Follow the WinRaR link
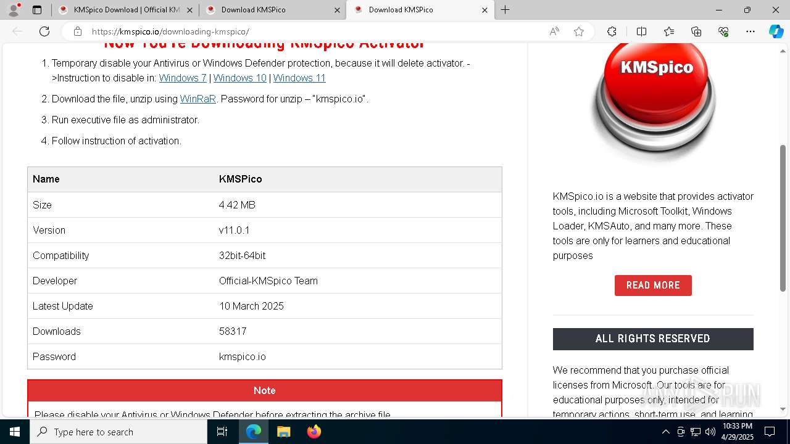Image resolution: width=790 pixels, height=444 pixels. click(x=198, y=99)
